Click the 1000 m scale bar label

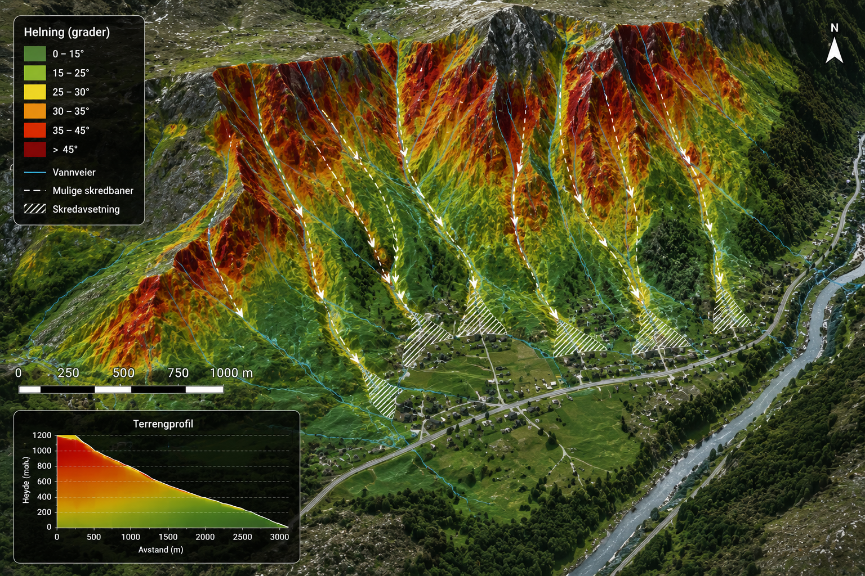pos(231,372)
